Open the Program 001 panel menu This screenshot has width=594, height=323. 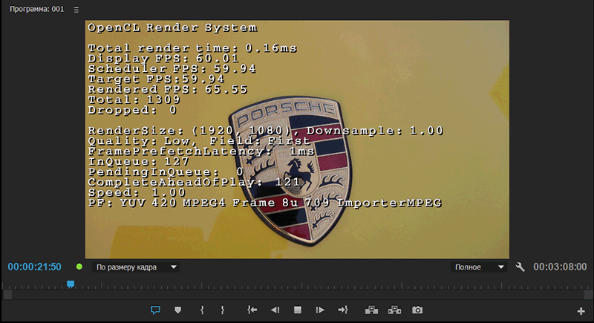coord(76,10)
